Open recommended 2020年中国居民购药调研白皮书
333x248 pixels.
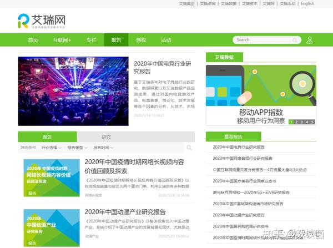[x=241, y=226]
